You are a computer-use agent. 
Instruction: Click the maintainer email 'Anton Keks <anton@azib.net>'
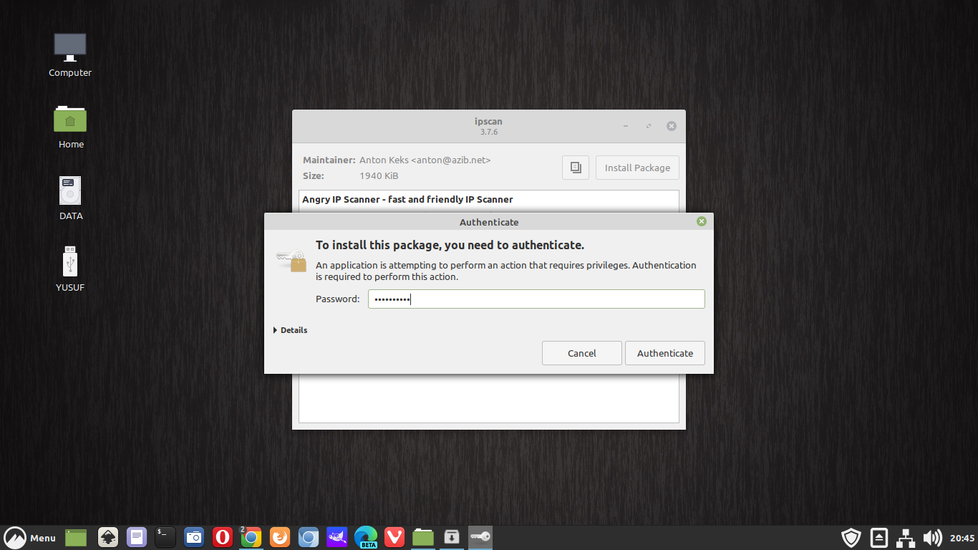click(x=425, y=160)
